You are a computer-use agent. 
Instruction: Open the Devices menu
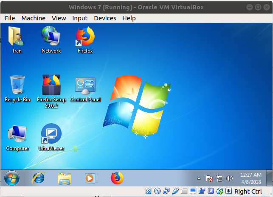(105, 18)
